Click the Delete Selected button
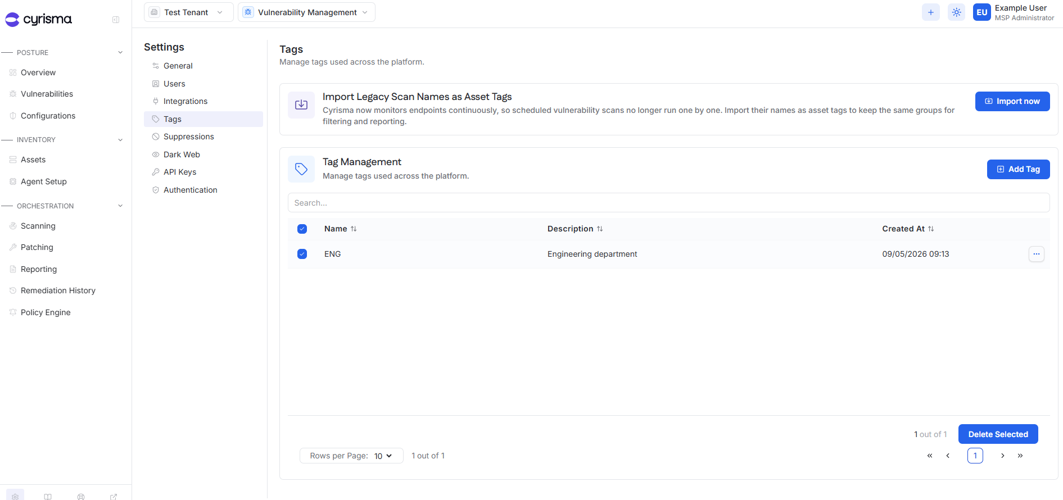 click(998, 434)
